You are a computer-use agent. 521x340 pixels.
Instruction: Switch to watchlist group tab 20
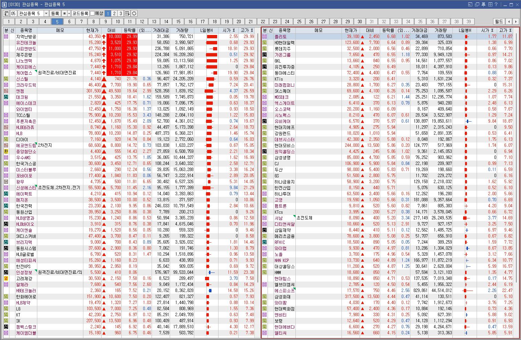click(x=239, y=22)
